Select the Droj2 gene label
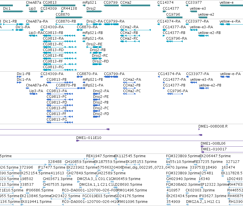This screenshot has height=206, width=243. (91, 8)
